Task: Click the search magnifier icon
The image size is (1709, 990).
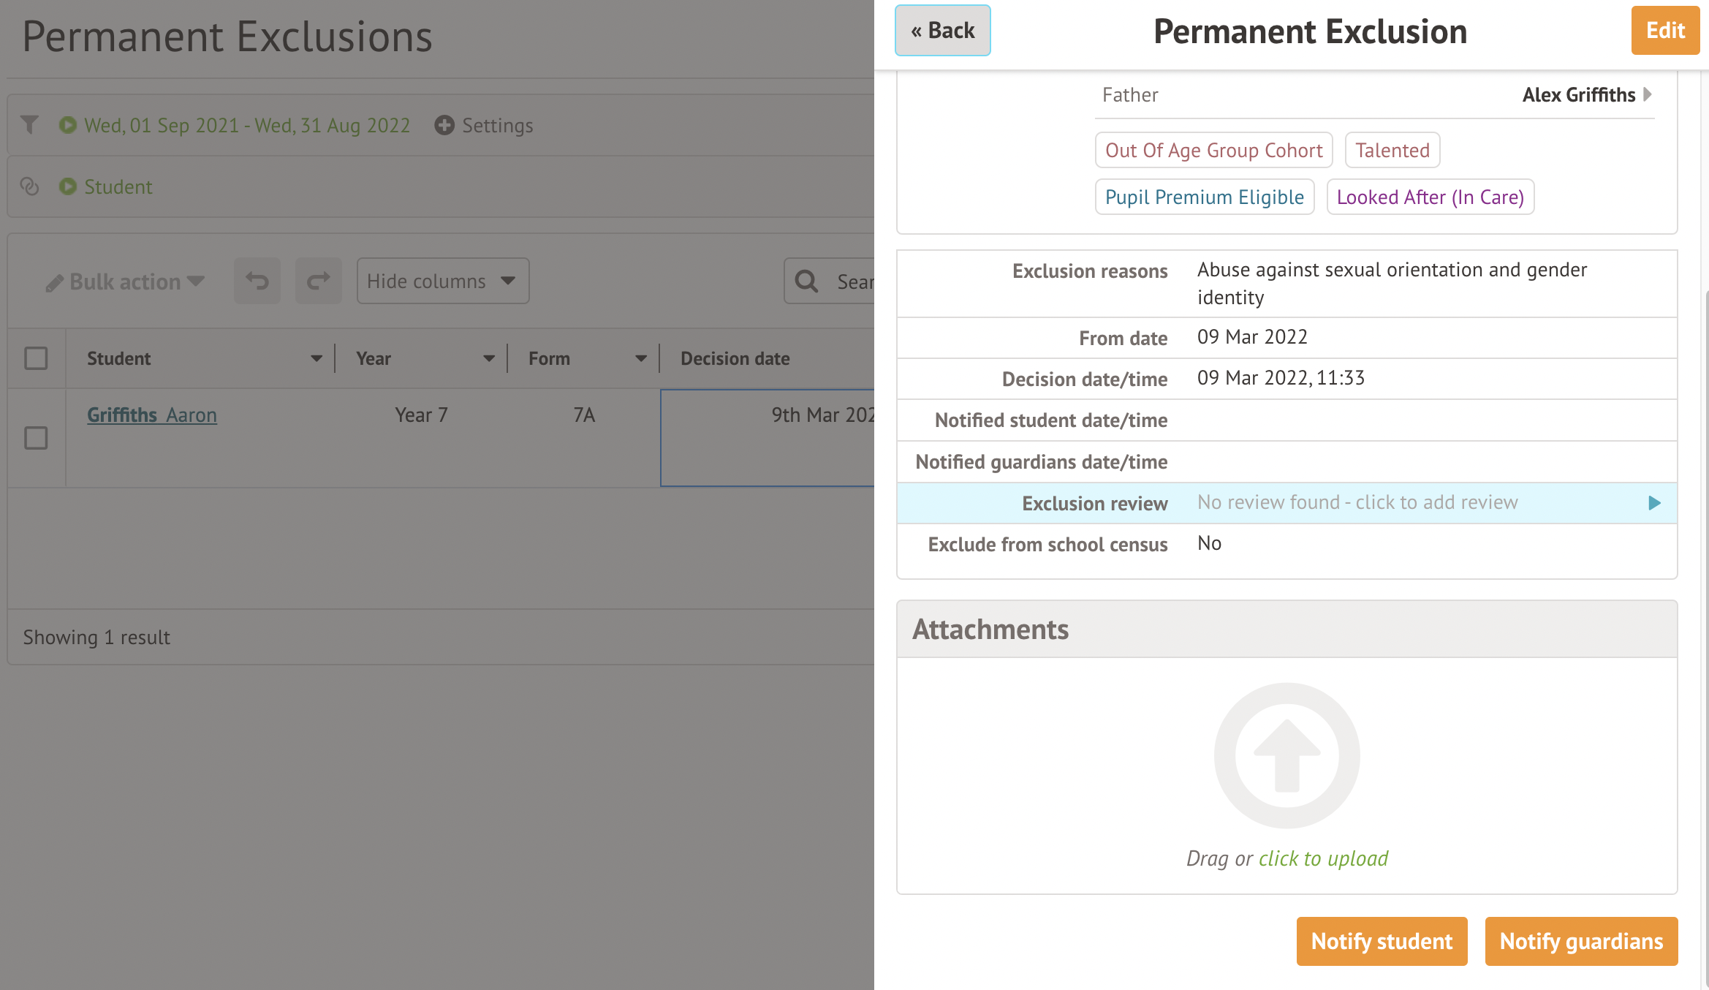Action: [806, 281]
